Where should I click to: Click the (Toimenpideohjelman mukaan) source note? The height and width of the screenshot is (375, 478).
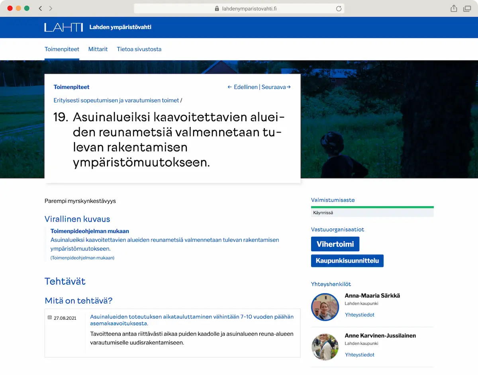click(82, 258)
